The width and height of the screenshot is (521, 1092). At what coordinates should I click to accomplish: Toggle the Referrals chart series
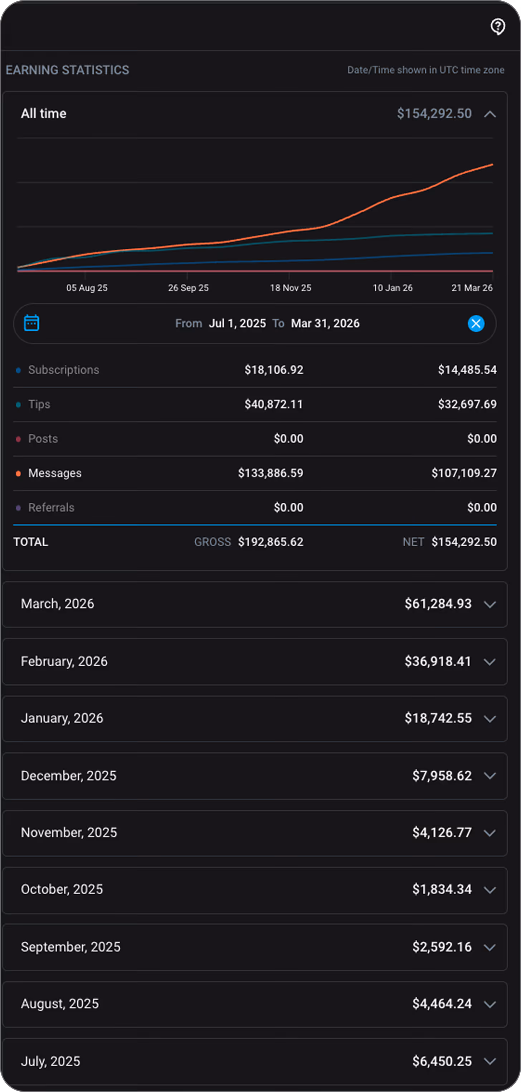[51, 507]
